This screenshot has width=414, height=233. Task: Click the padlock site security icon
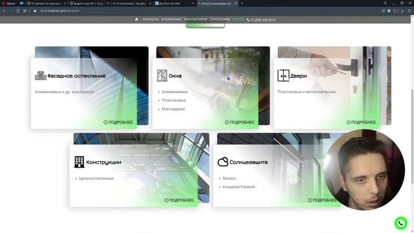(x=34, y=11)
